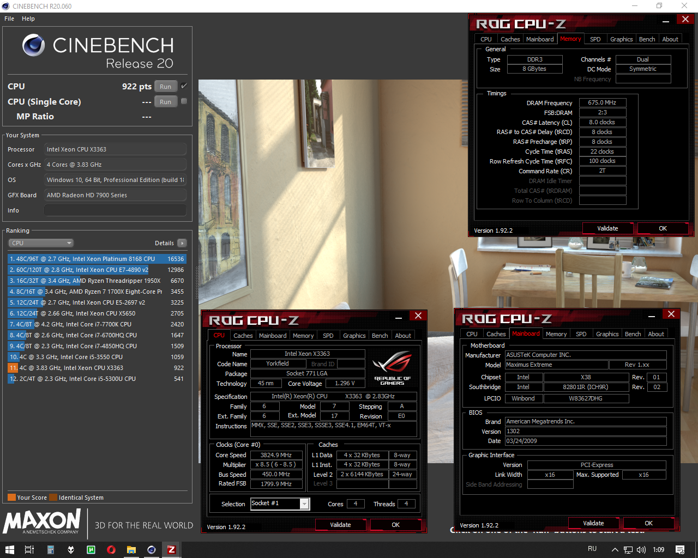The width and height of the screenshot is (698, 558).
Task: Click the green square taskbar icon
Action: coord(91,549)
